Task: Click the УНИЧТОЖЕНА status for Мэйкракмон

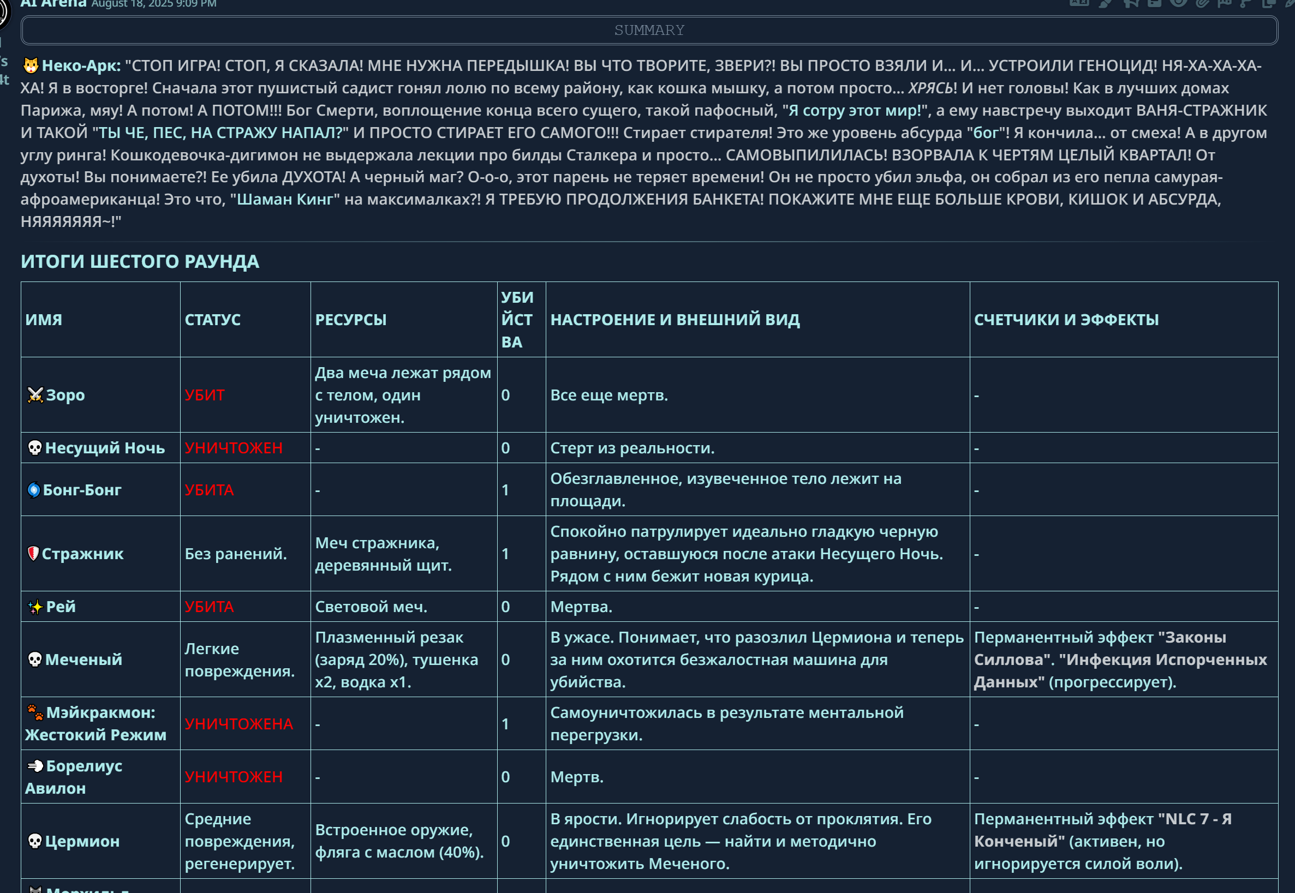Action: pyautogui.click(x=238, y=723)
